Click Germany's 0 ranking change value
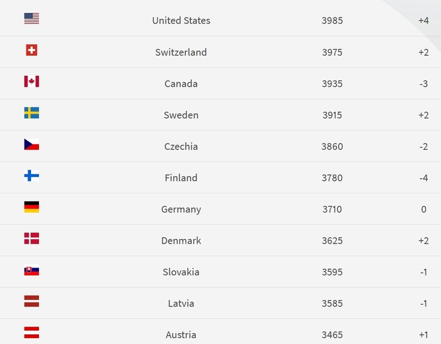The image size is (441, 344). [423, 209]
